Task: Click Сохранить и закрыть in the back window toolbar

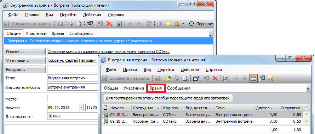Action: click(x=28, y=24)
